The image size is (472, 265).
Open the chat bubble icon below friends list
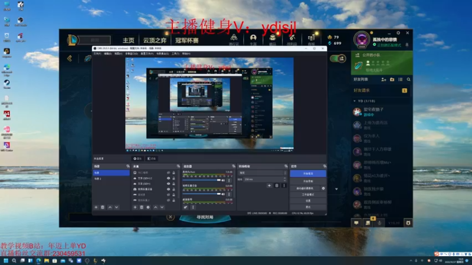tap(356, 223)
